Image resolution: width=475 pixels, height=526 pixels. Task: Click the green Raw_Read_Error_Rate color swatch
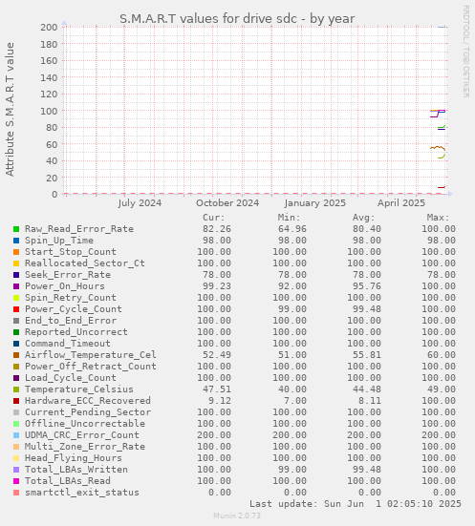16,229
